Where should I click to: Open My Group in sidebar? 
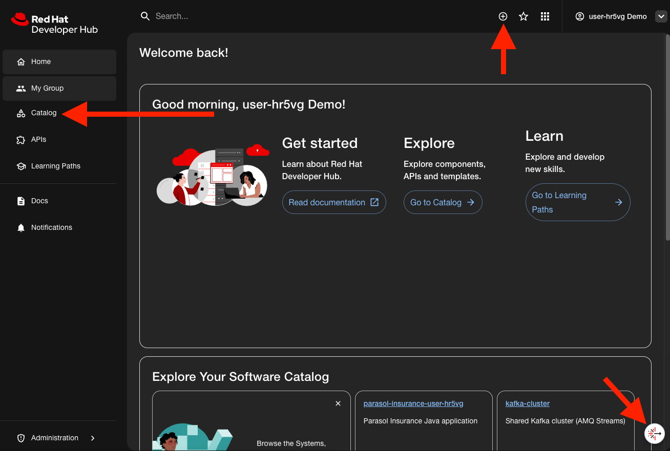click(x=59, y=88)
